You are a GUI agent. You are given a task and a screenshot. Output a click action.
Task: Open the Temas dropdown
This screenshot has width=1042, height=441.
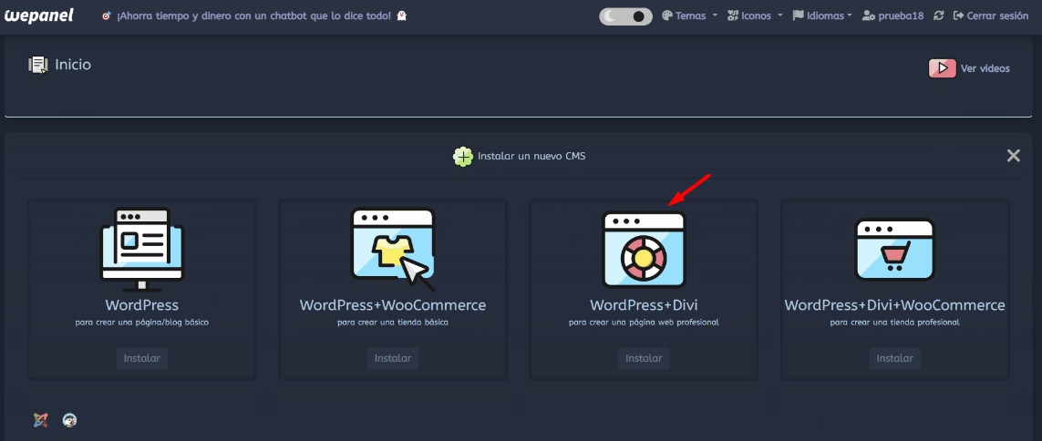690,15
